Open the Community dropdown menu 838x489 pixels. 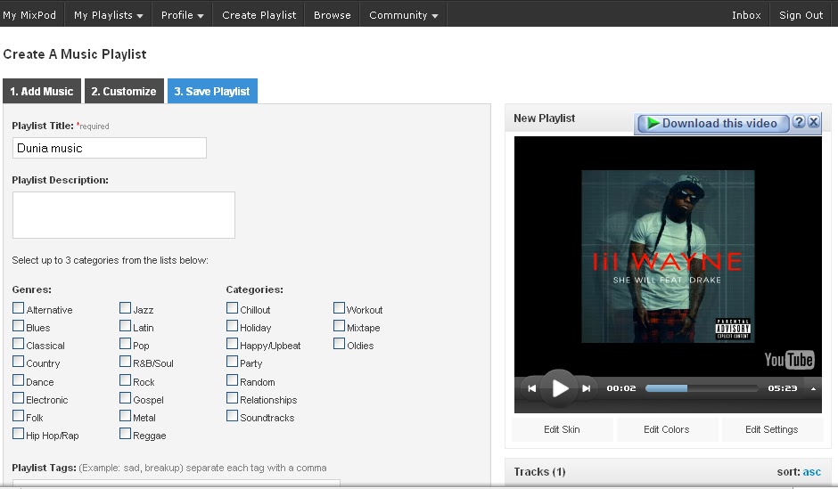click(404, 15)
